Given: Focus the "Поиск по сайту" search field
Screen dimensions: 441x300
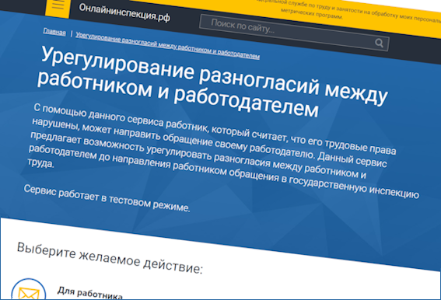Looking at the screenshot, I should (x=294, y=33).
